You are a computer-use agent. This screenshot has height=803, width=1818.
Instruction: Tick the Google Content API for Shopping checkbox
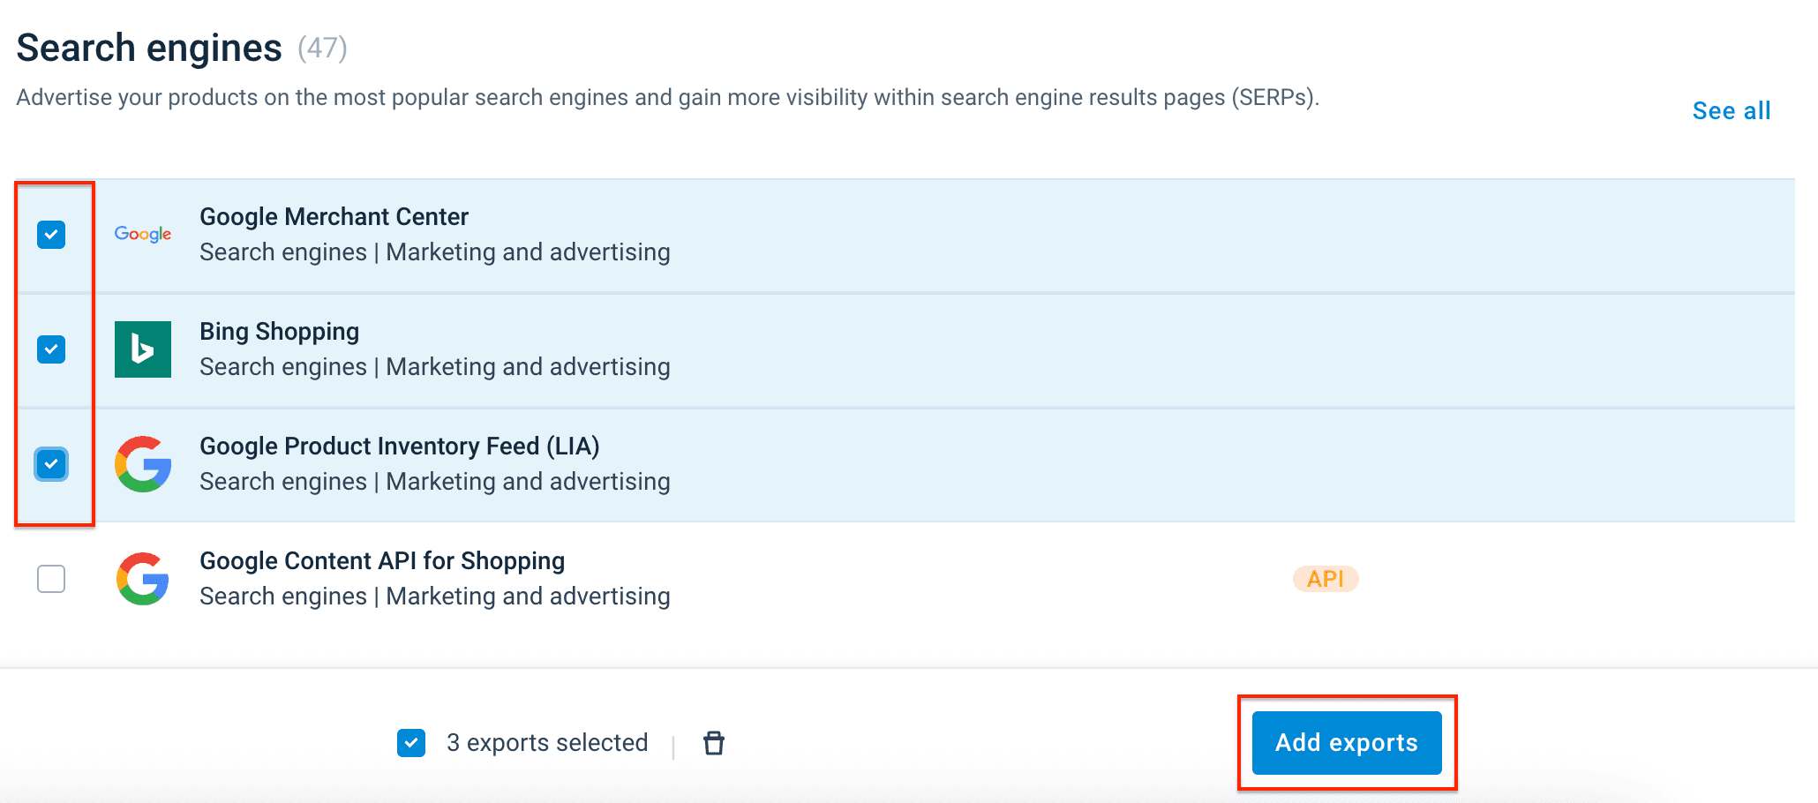51,579
